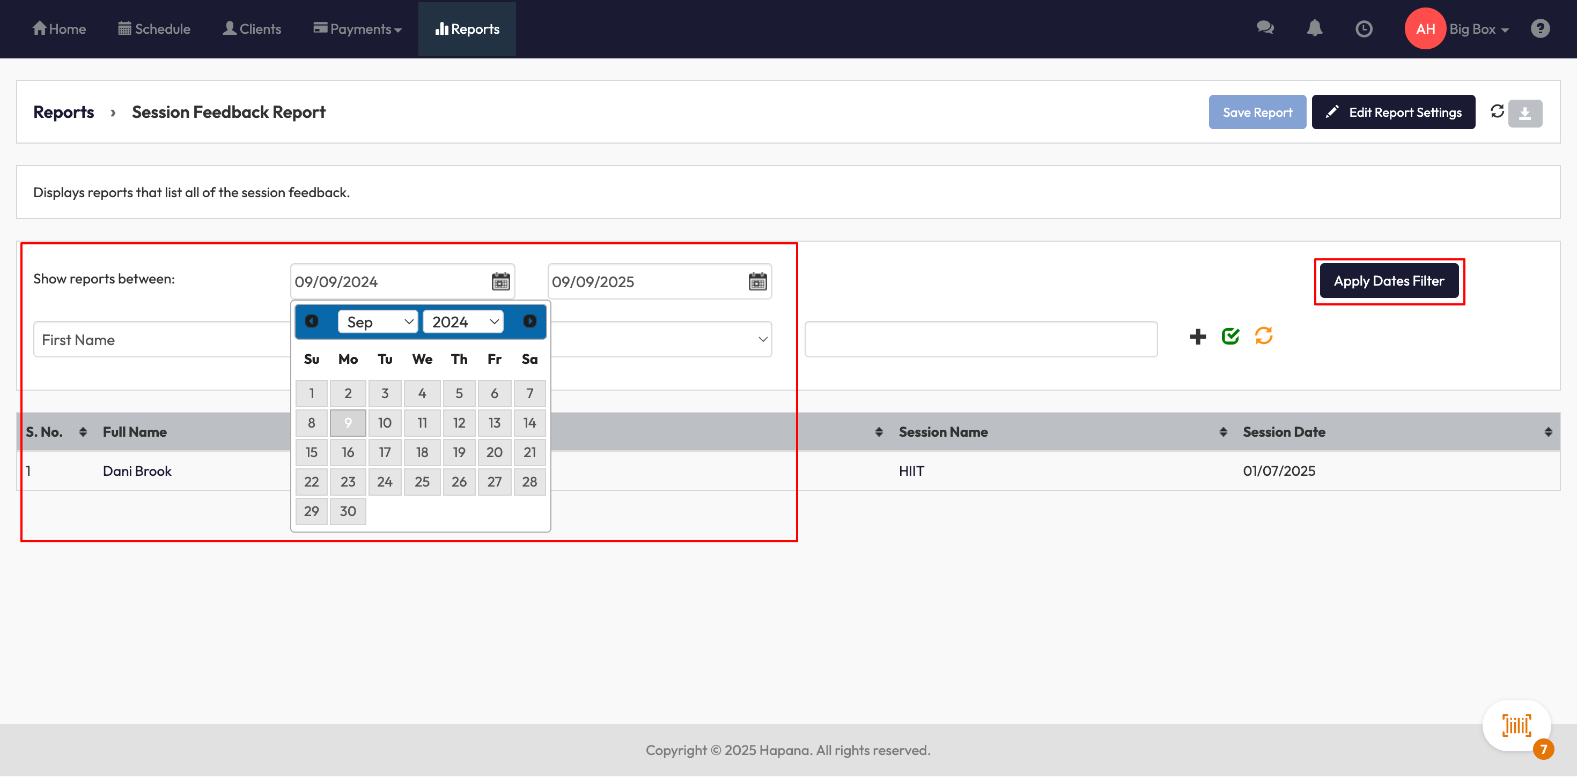The height and width of the screenshot is (777, 1577).
Task: Open the chat messages icon
Action: coord(1265,28)
